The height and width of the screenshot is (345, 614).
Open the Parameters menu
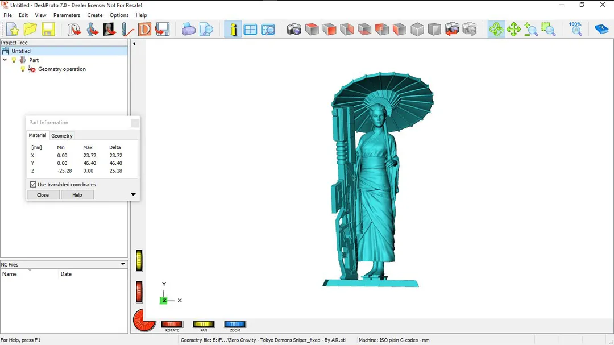click(67, 15)
